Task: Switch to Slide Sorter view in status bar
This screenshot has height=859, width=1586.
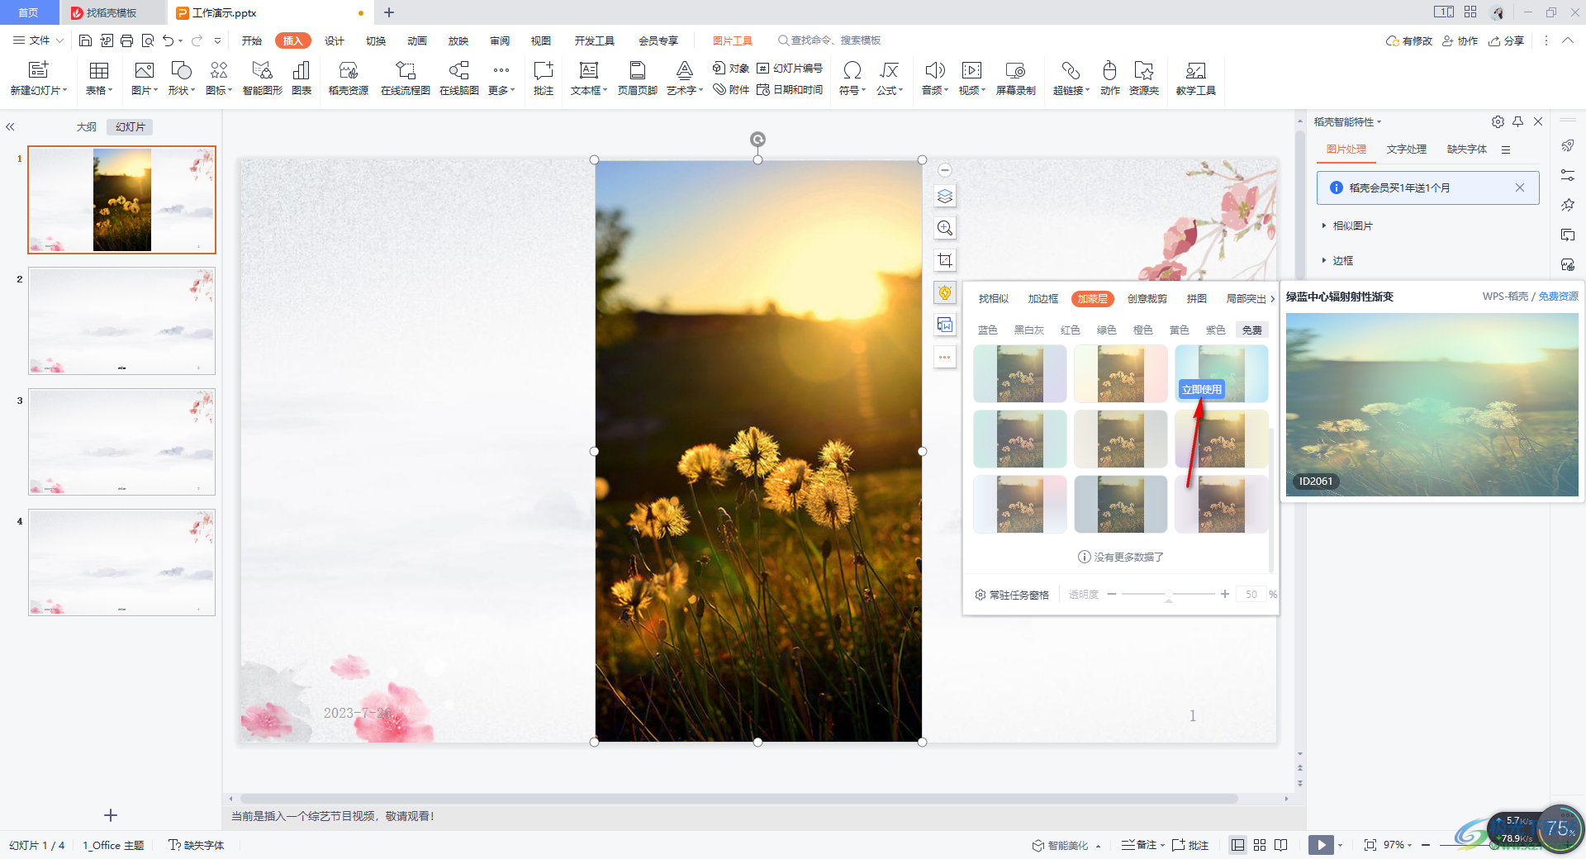Action: (x=1260, y=845)
